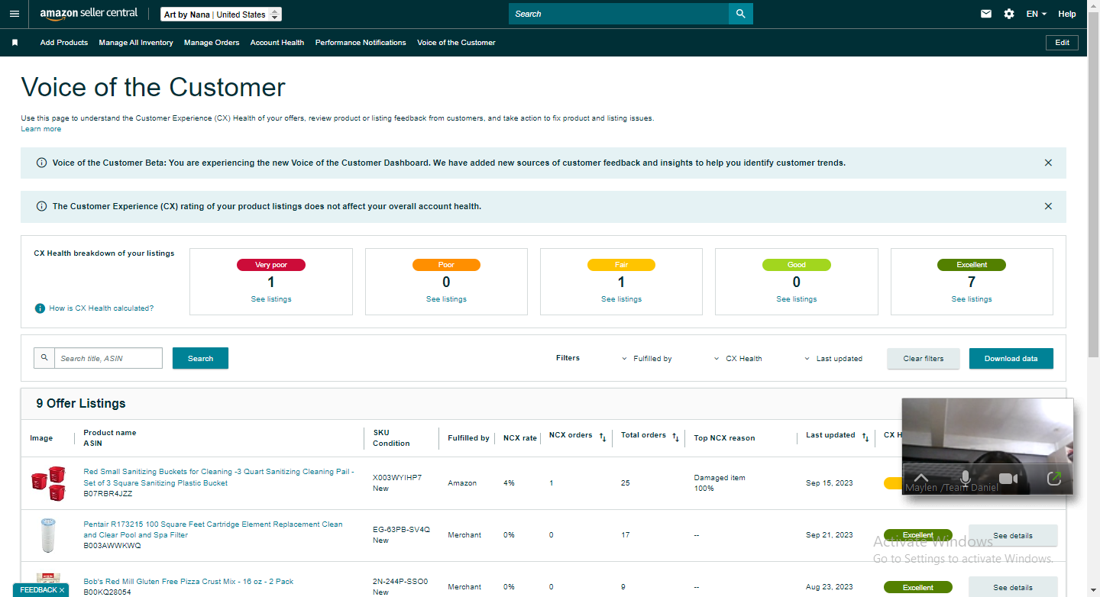Toggle the camera in call overlay
The height and width of the screenshot is (597, 1100).
pyautogui.click(x=1009, y=479)
